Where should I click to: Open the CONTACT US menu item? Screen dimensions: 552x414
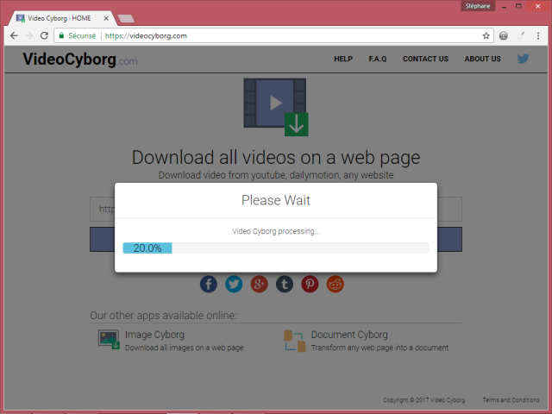point(425,59)
